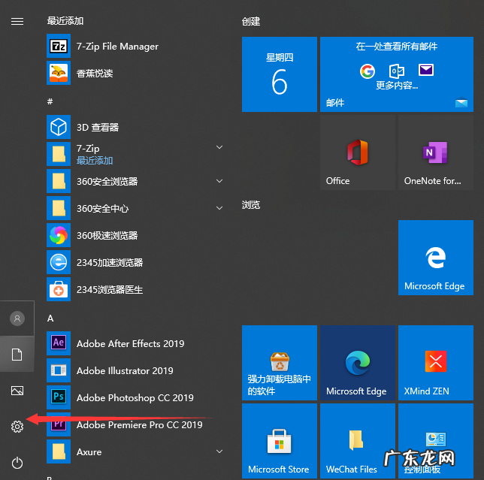Expand the 360安全中心 folder chevron
484x480 pixels.
point(219,208)
